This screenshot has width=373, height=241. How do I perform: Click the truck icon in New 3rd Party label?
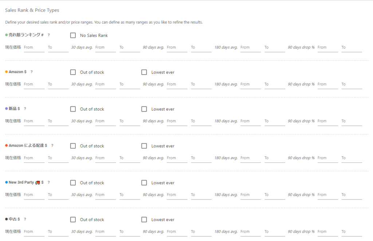[x=38, y=182]
